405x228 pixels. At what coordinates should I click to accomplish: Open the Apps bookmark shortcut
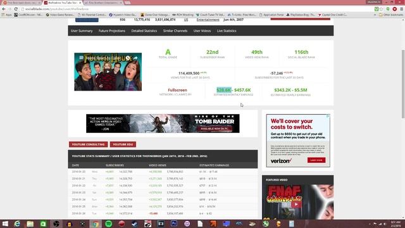pyautogui.click(x=7, y=15)
